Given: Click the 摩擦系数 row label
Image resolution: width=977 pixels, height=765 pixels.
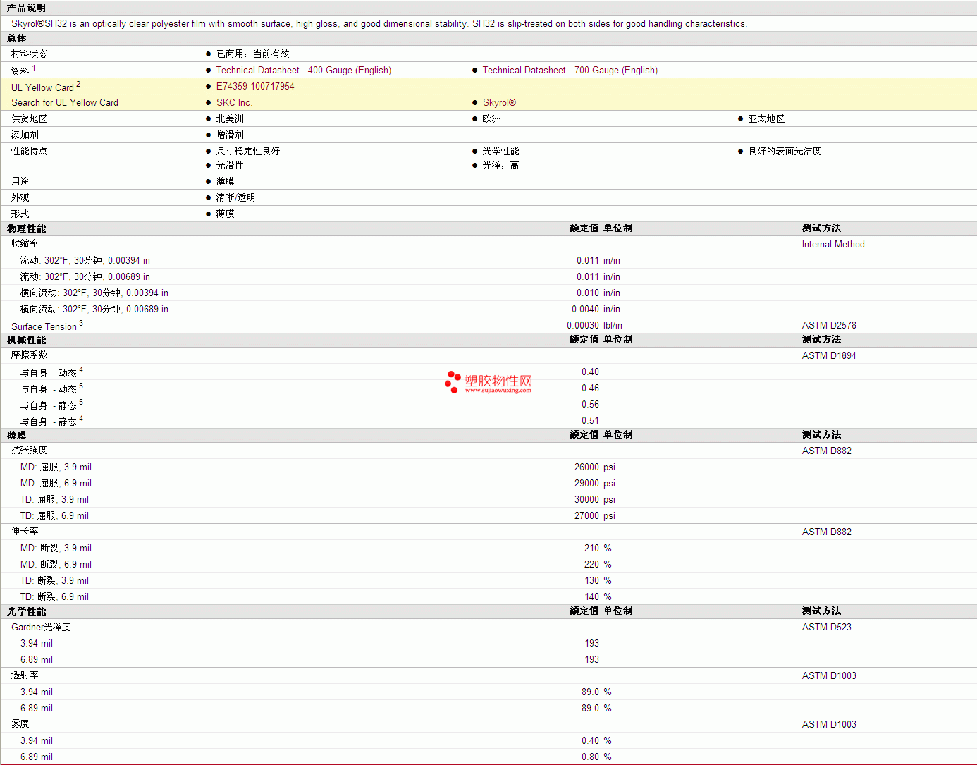Looking at the screenshot, I should coord(30,355).
